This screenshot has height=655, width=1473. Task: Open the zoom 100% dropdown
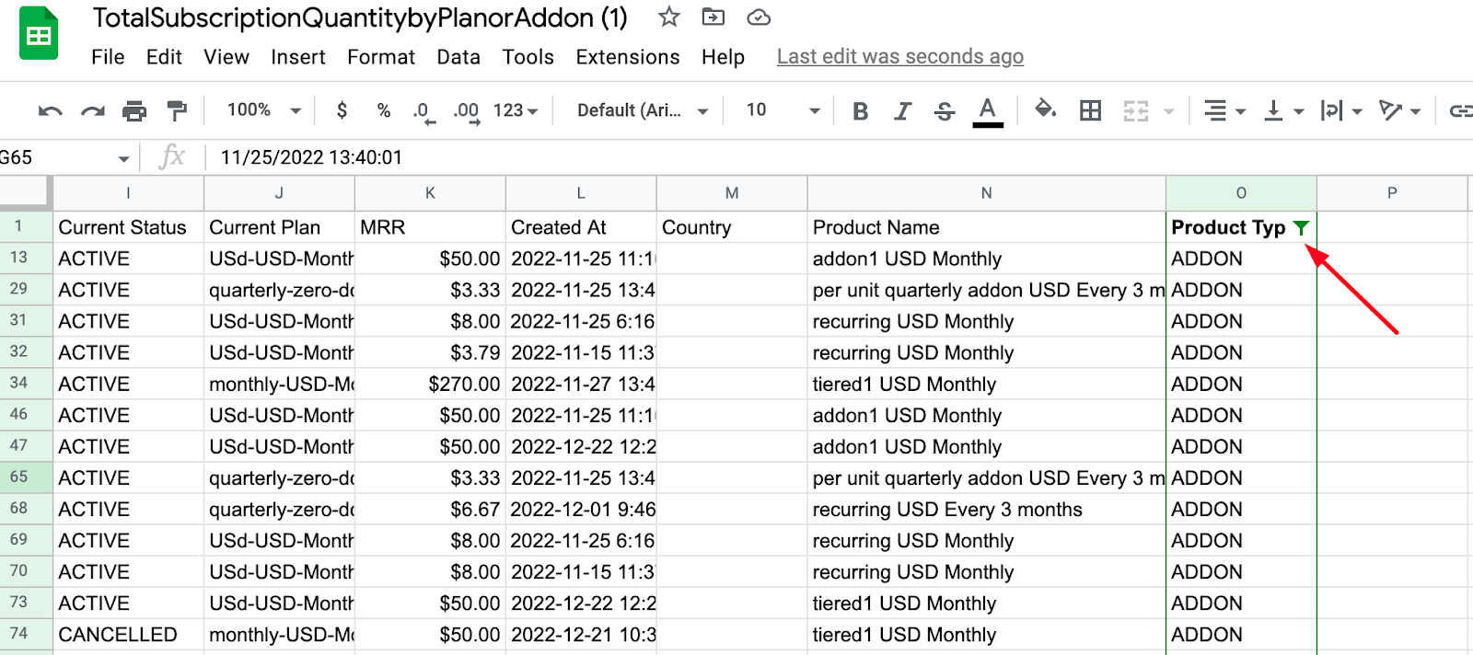(x=263, y=110)
